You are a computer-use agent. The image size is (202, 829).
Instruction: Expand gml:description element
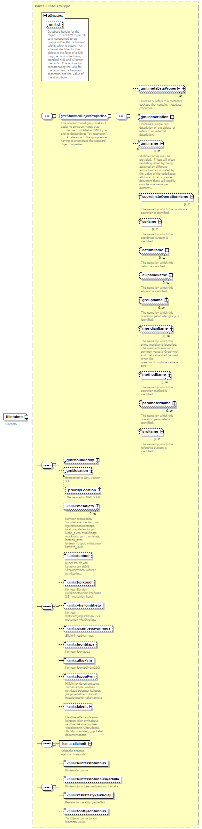pyautogui.click(x=172, y=117)
